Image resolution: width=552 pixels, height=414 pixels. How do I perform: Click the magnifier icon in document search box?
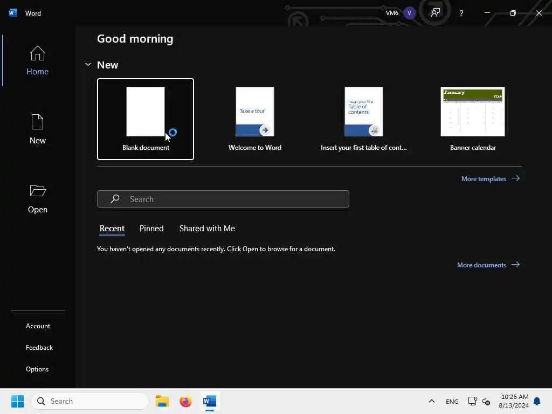115,199
